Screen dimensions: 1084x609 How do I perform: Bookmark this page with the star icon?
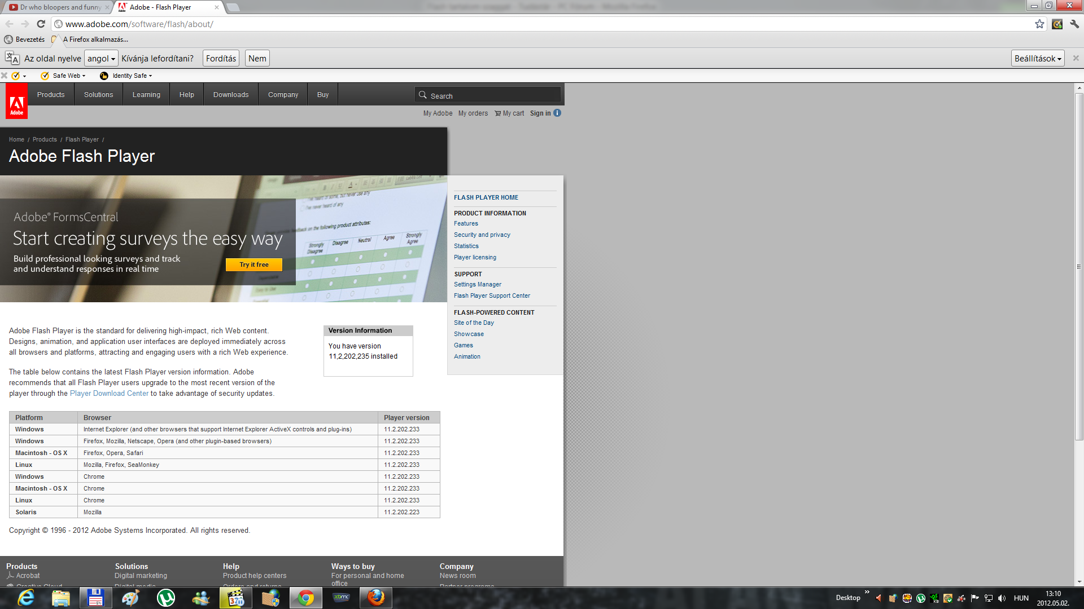point(1039,24)
